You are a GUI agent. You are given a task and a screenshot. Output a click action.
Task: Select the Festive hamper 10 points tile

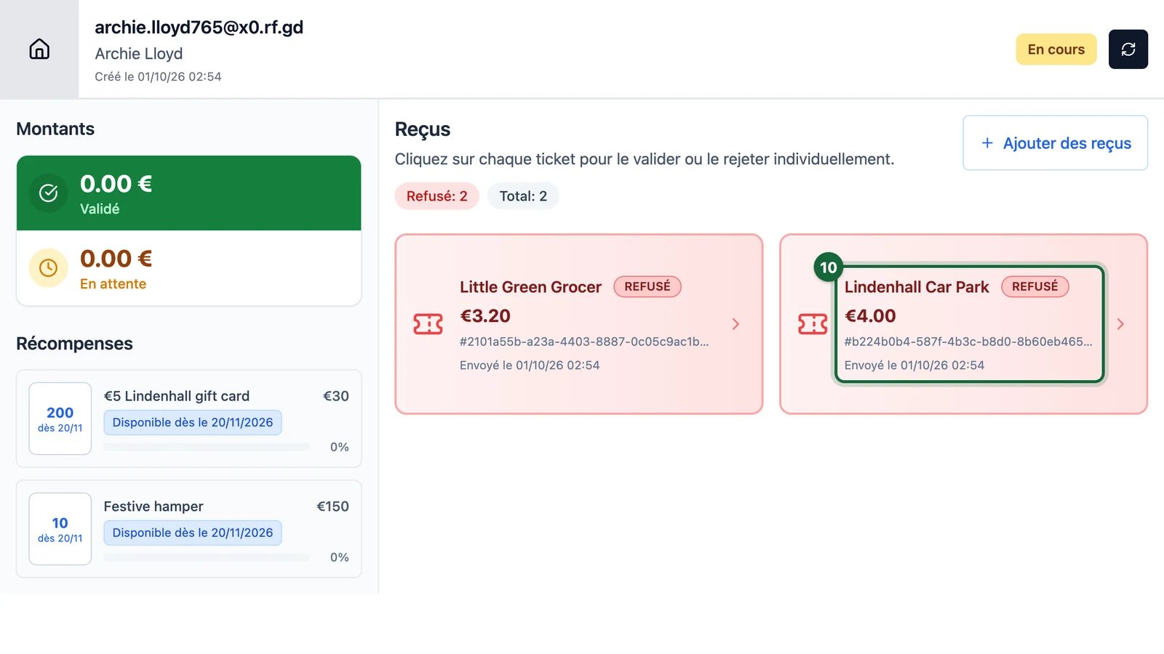[60, 529]
